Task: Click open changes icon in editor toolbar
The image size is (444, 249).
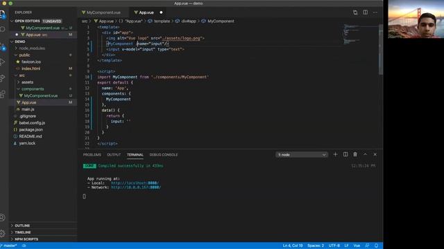Action: pos(355,12)
